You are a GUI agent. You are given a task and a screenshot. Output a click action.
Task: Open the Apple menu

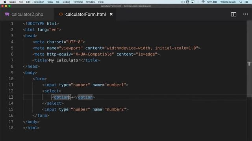tap(5, 2)
